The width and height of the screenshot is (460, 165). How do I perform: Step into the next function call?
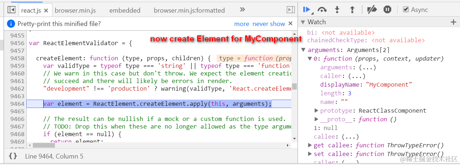[x=337, y=10]
